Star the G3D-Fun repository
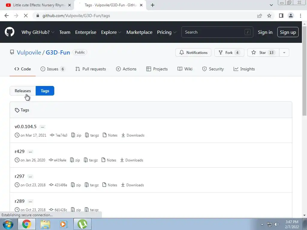The height and width of the screenshot is (230, 307). click(x=263, y=52)
